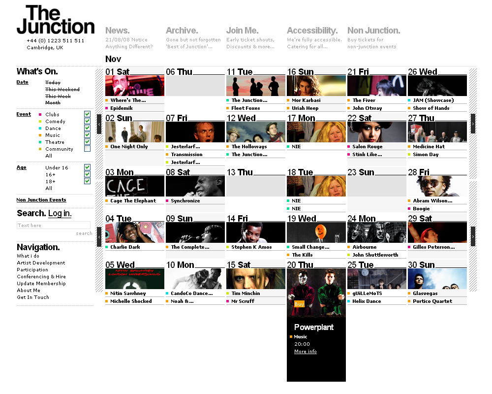Click the search submit button
492x394 pixels.
tap(84, 233)
